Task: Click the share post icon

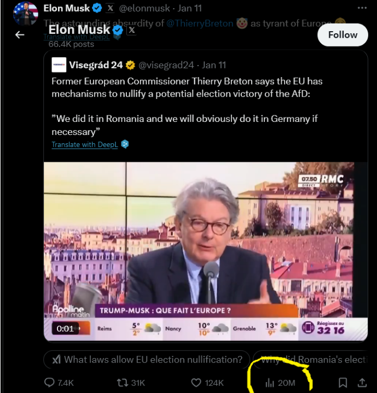Action: 362,383
